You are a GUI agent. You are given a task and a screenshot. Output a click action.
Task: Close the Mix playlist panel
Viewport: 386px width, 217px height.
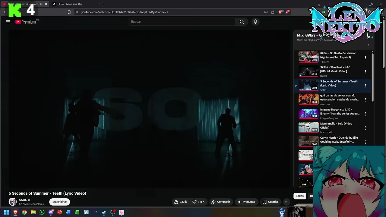(369, 37)
